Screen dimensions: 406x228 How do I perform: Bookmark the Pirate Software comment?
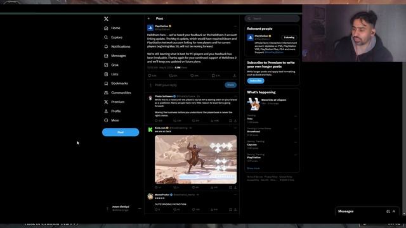230,121
